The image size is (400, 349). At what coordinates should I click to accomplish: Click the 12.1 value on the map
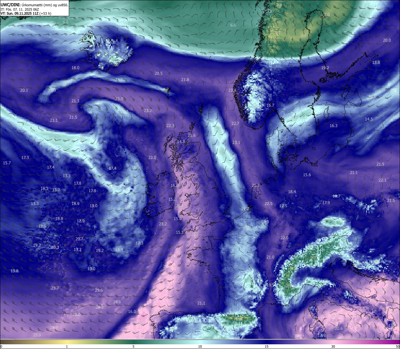pyautogui.click(x=42, y=226)
